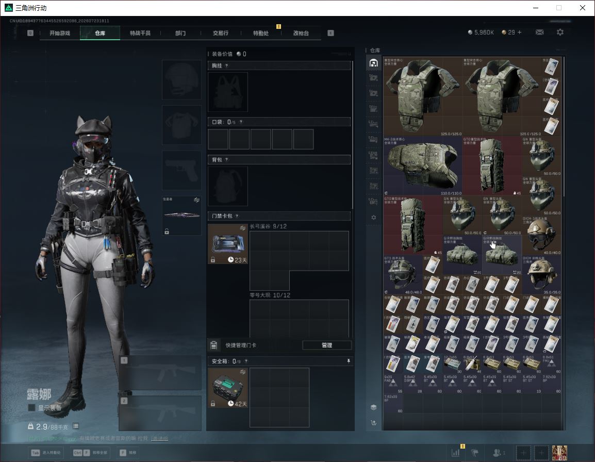Select the 12.7x55 ammo box
Image resolution: width=595 pixels, height=462 pixels.
452,364
